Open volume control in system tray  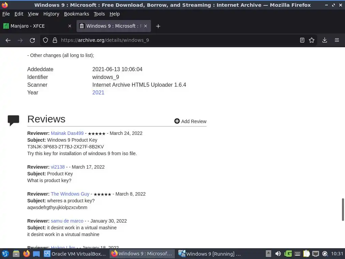[x=278, y=254]
